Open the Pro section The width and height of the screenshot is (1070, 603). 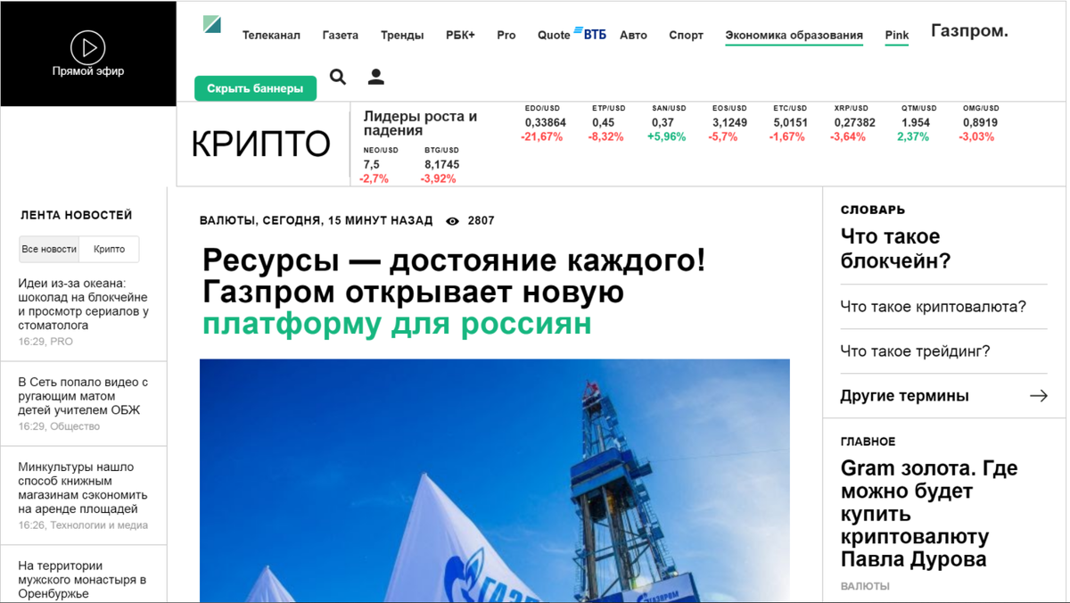pyautogui.click(x=506, y=36)
